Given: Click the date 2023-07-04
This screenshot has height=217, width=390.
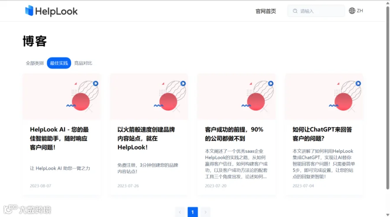Looking at the screenshot, I should coord(303,186).
